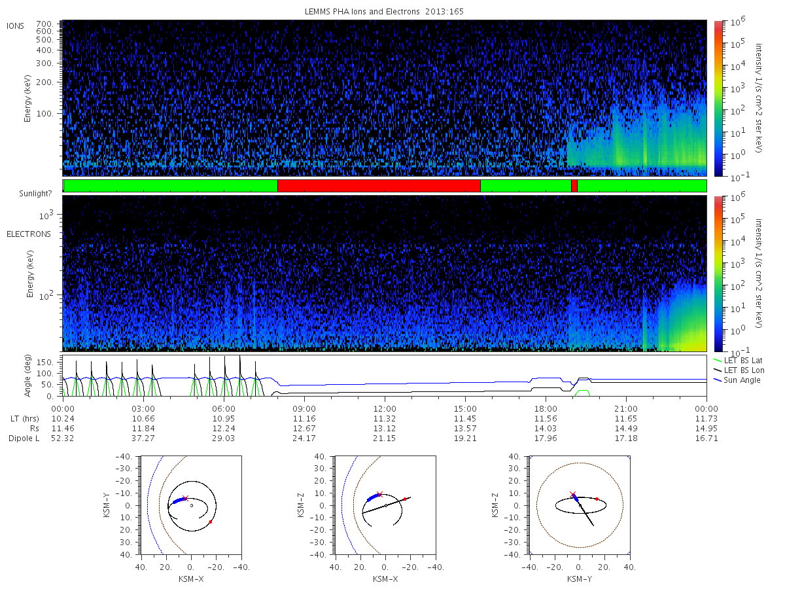785x589 pixels.
Task: Click the ELECTRONS panel label
Action: (29, 234)
